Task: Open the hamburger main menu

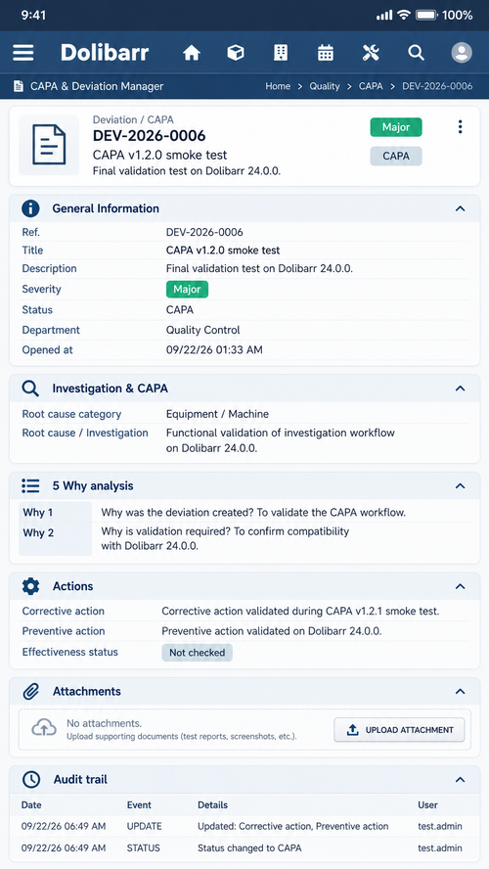Action: click(x=23, y=53)
